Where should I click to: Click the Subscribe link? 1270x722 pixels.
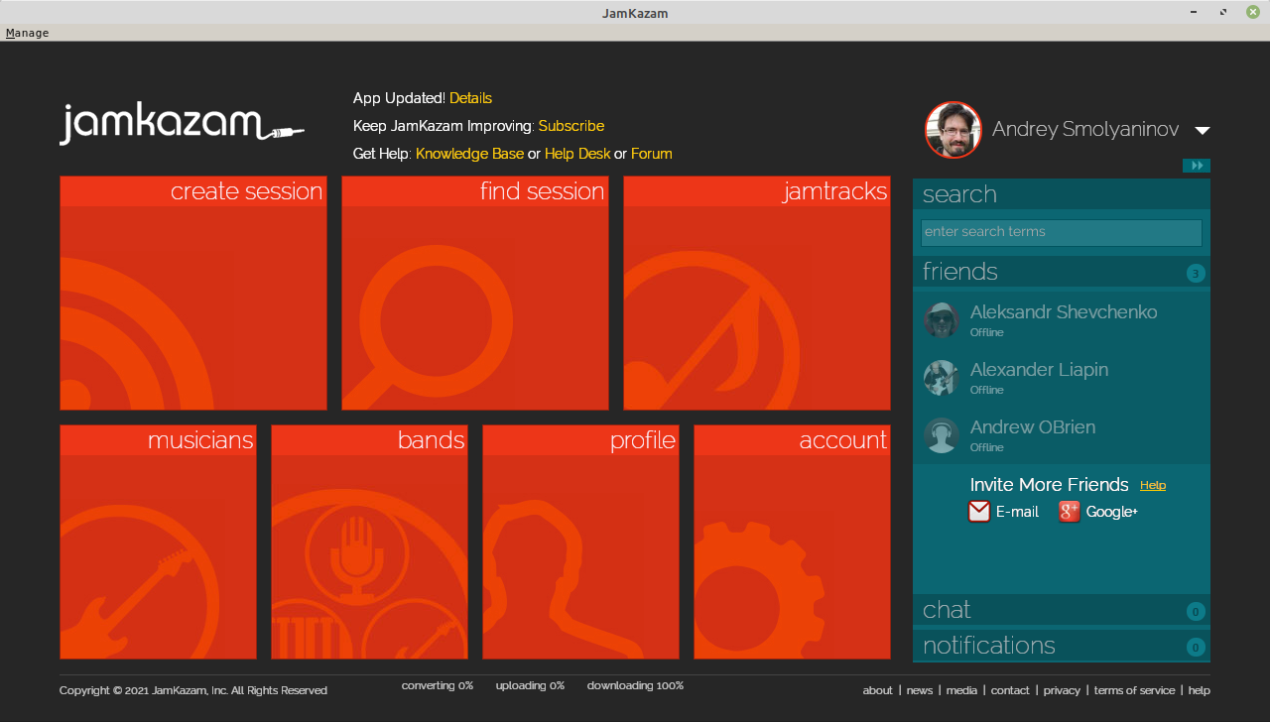(571, 126)
